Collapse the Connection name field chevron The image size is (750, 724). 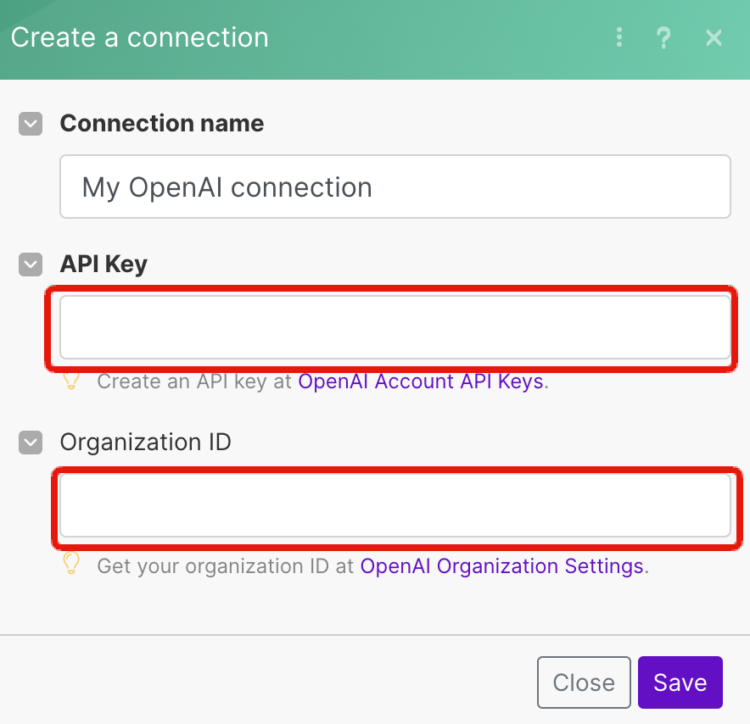point(31,124)
